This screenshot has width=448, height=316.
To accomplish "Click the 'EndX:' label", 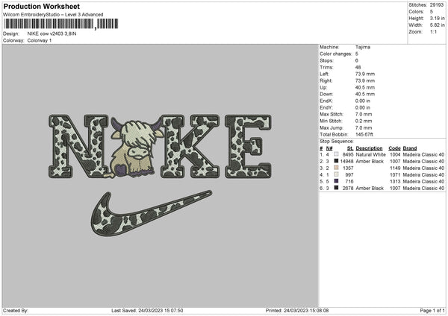I will point(326,101).
